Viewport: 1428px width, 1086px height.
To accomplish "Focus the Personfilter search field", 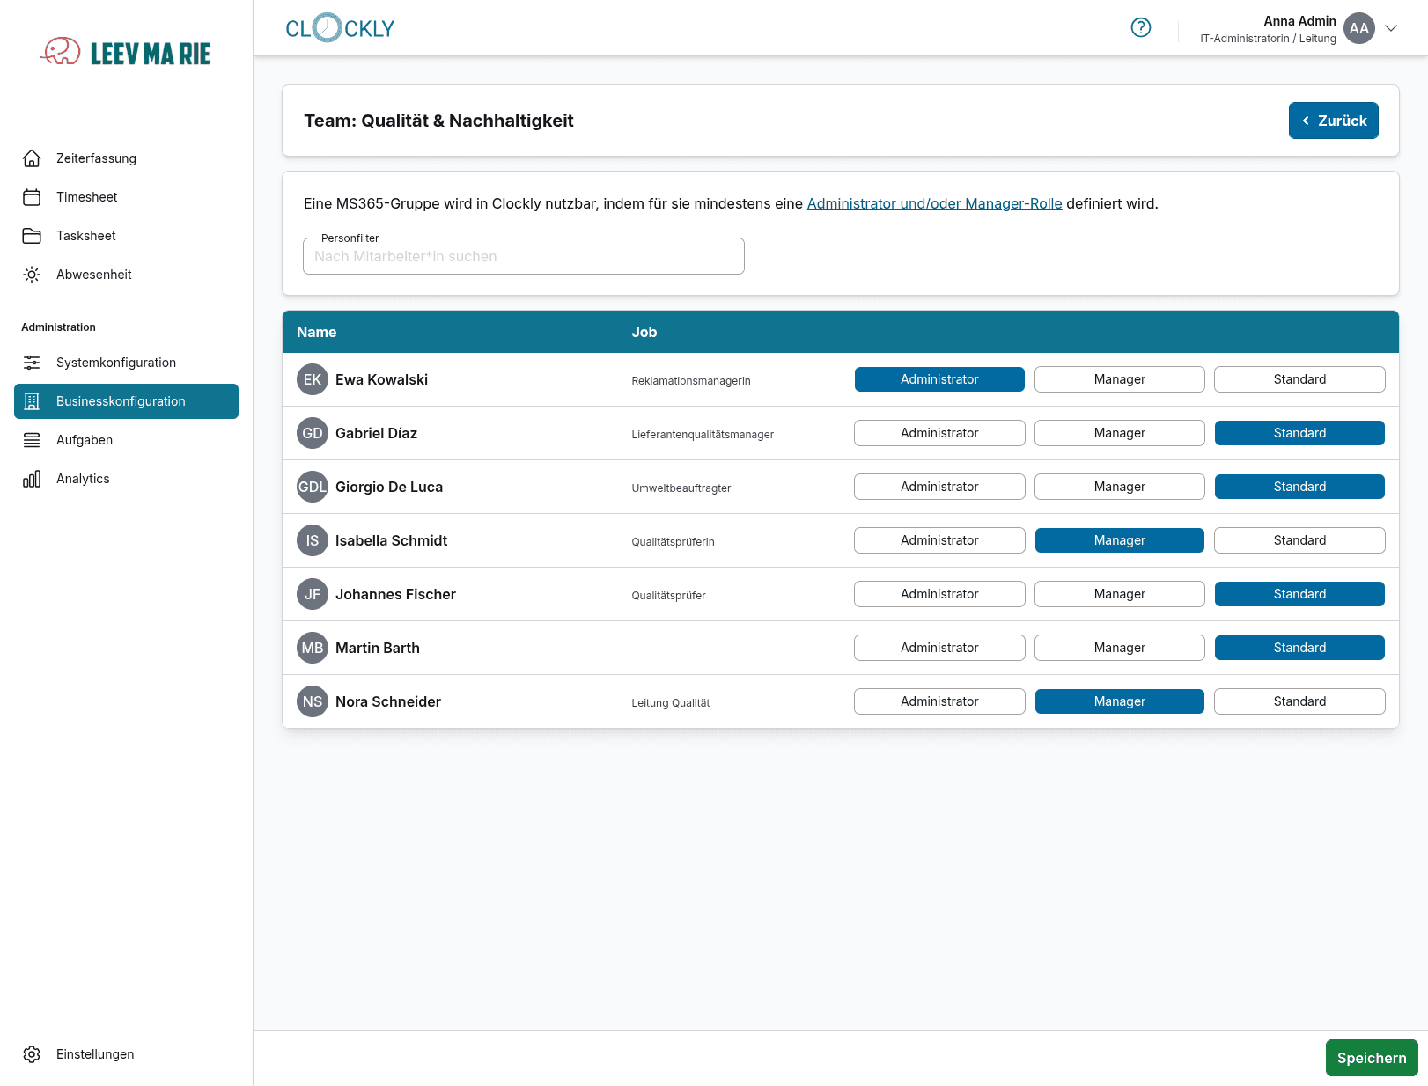I will point(523,257).
